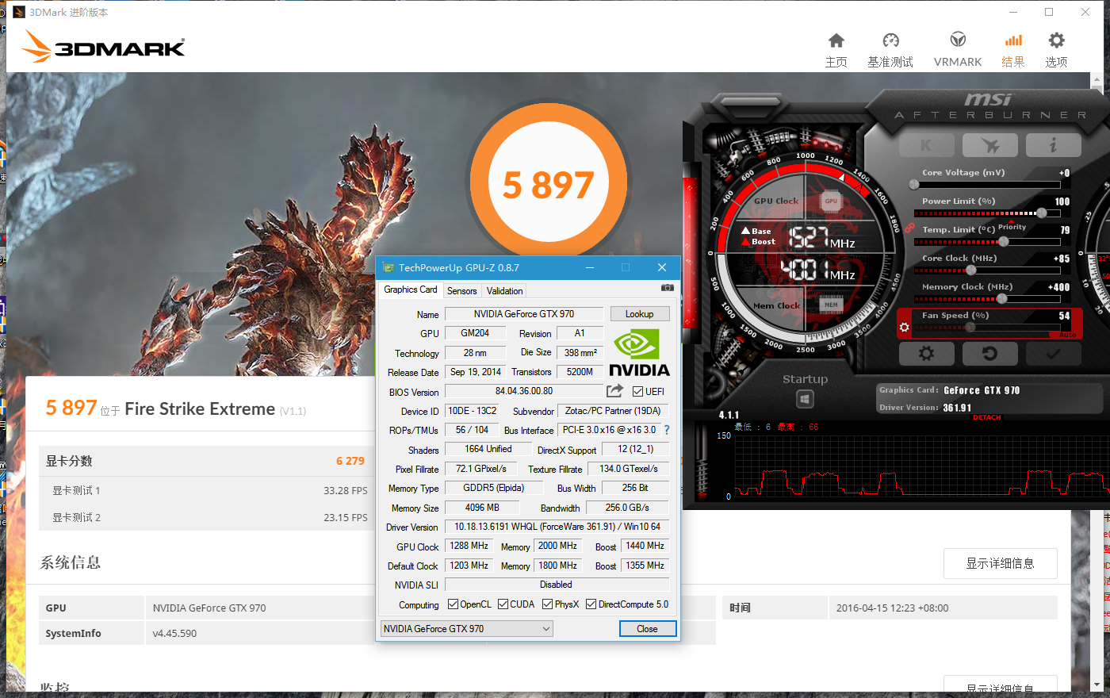1110x698 pixels.
Task: Apply Afterburner settings with checkmark button
Action: pos(1053,353)
